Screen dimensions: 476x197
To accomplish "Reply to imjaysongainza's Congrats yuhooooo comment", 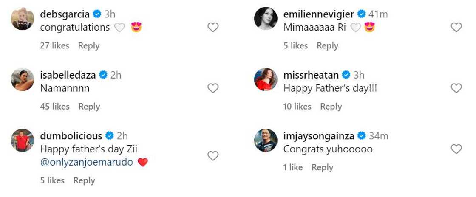I will (322, 168).
